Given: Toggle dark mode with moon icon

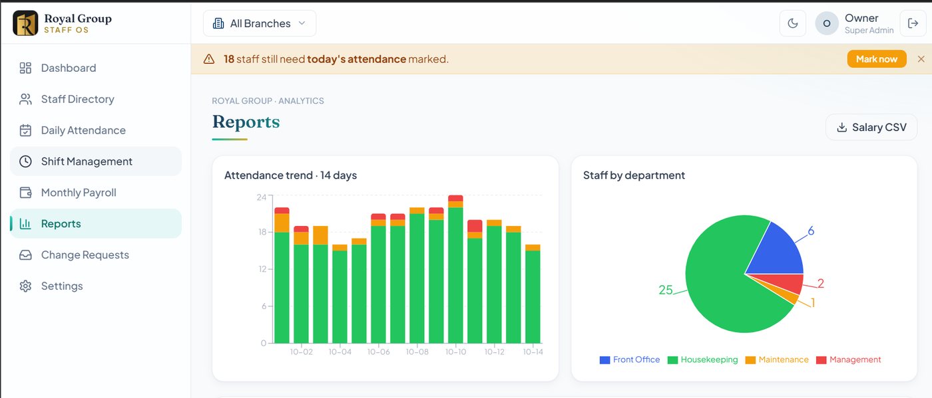Looking at the screenshot, I should point(793,23).
